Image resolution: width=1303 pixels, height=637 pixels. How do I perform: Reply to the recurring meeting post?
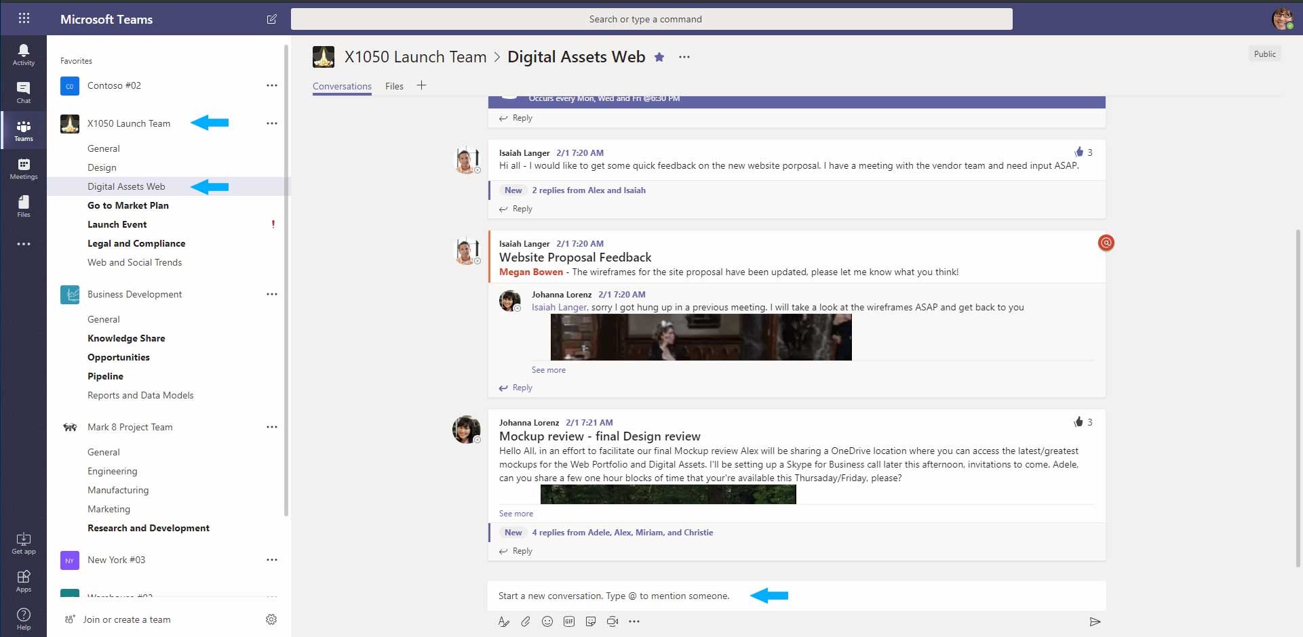[x=516, y=118]
